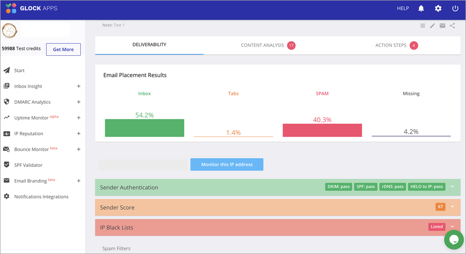Open the chat support bubble
Screen dimensions: 466x254
453,240
